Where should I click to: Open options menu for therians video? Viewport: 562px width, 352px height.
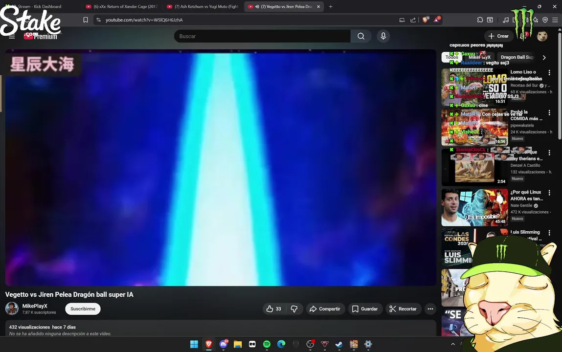pyautogui.click(x=549, y=153)
